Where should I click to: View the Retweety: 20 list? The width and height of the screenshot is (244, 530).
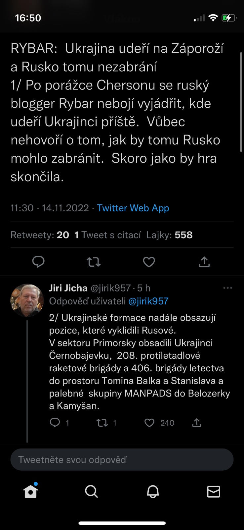pos(40,235)
